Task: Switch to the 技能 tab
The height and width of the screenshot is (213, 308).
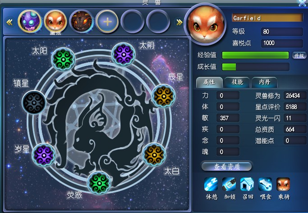Action: tap(237, 82)
